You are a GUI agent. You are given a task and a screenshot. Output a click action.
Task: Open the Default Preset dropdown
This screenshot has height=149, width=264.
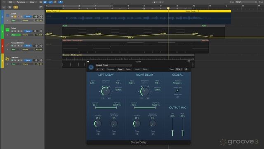(x=114, y=65)
